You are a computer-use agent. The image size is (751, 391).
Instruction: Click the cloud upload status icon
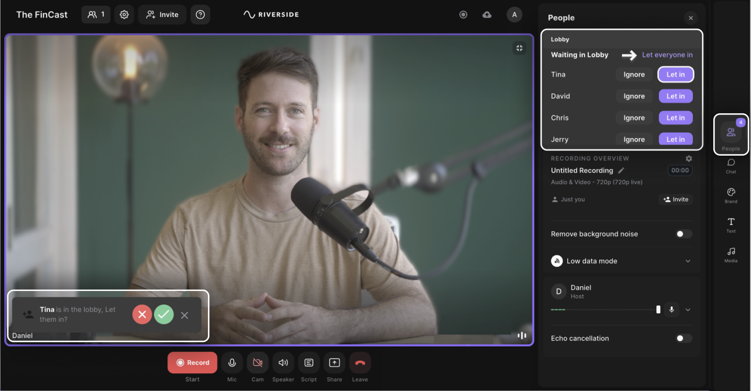(x=487, y=15)
